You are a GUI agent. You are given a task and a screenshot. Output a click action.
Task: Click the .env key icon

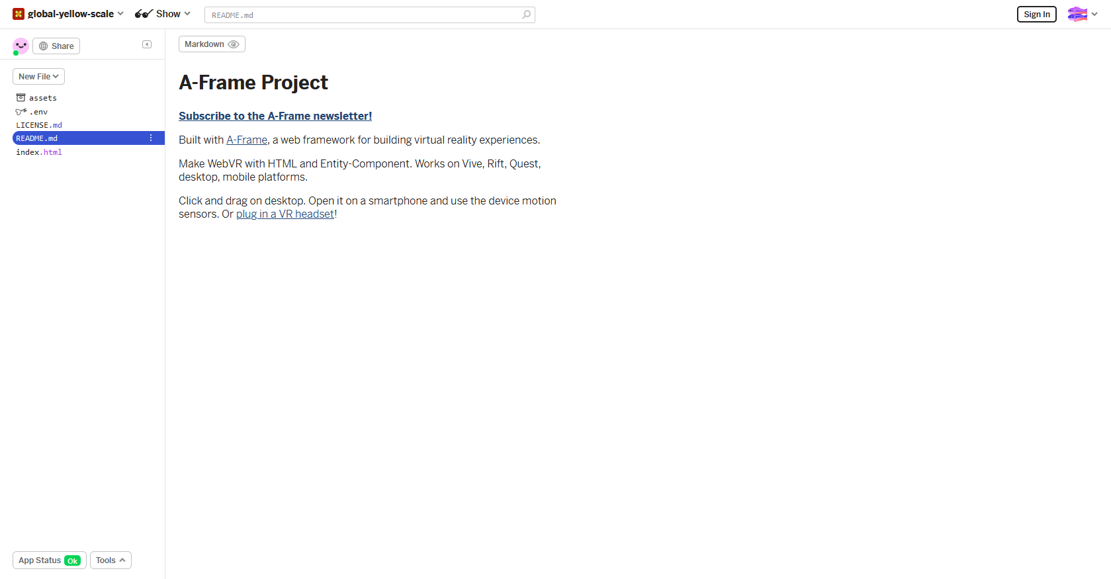(21, 112)
